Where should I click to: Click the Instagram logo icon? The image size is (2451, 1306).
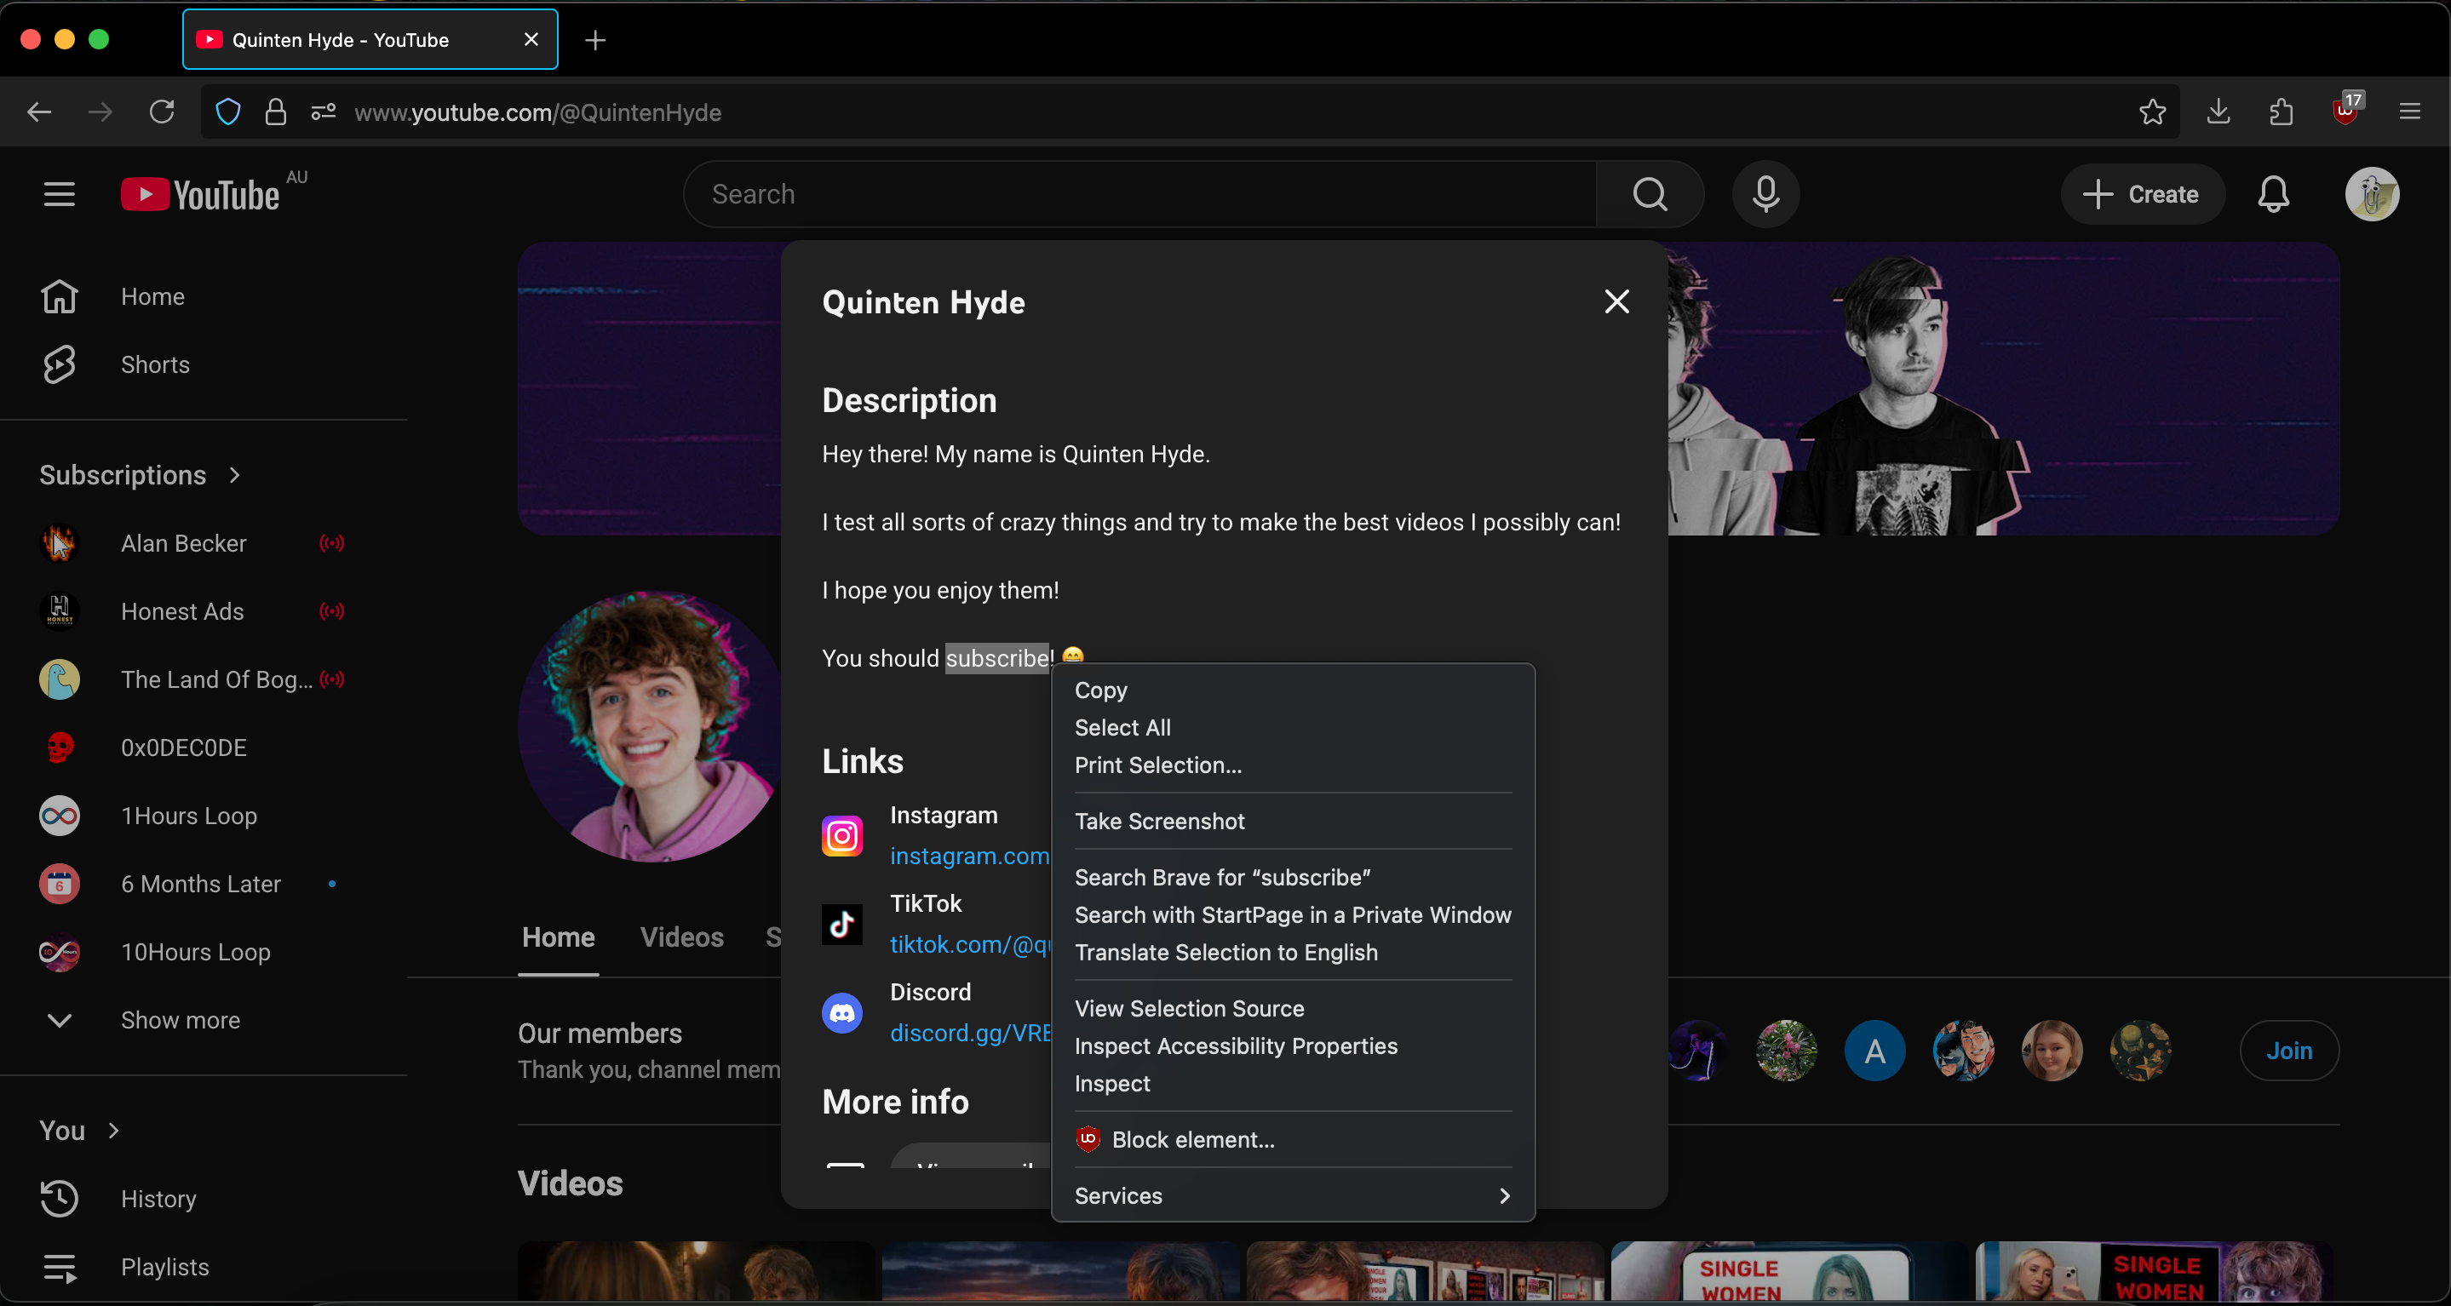[841, 835]
